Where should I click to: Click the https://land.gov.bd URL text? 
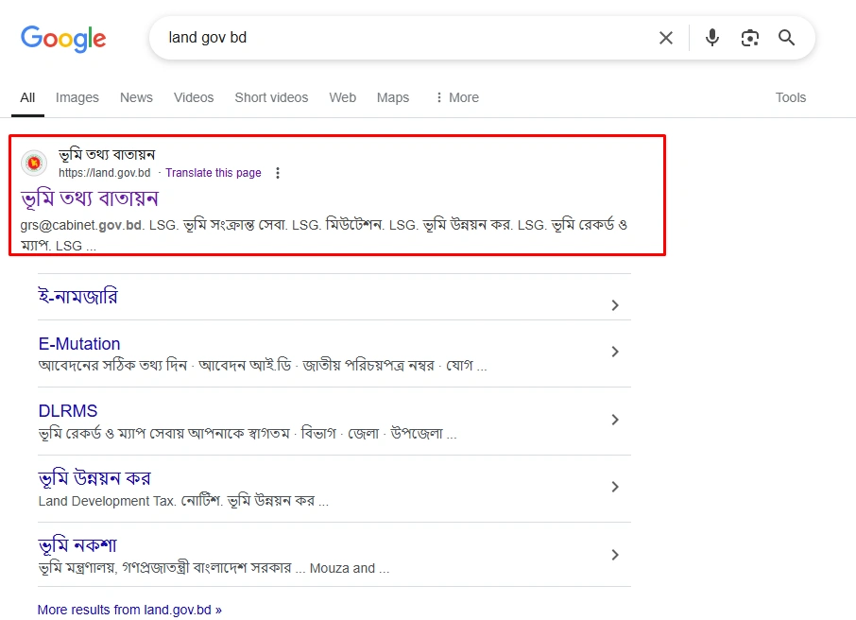point(104,173)
